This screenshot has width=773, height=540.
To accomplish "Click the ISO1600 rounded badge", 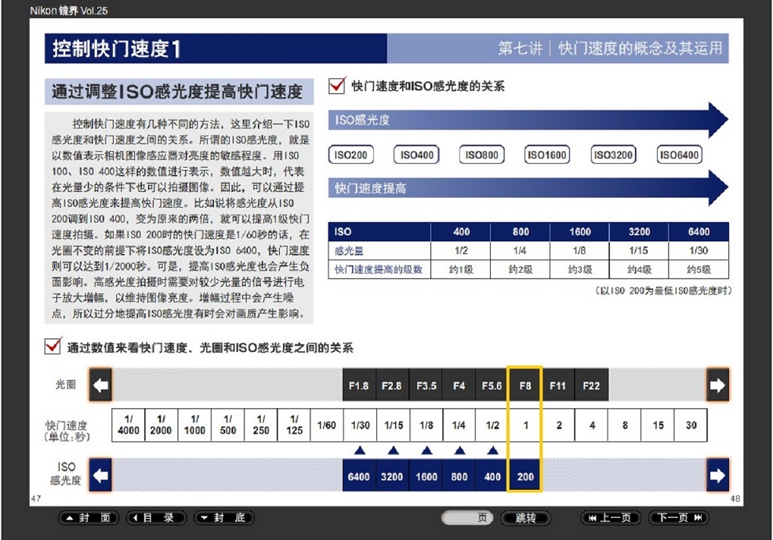I will tap(546, 155).
